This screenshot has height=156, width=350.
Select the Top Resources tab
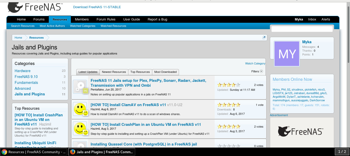click(x=140, y=72)
